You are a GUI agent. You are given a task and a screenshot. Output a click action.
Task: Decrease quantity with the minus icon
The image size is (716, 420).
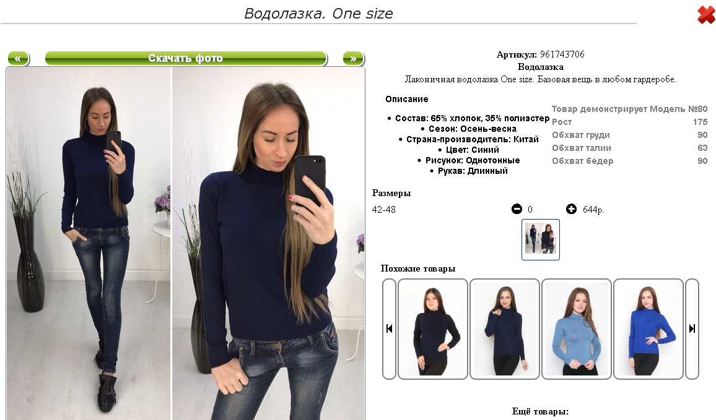click(x=517, y=209)
